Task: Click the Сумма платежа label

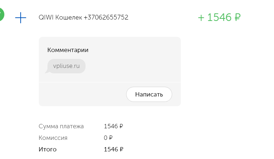Action: pos(61,126)
